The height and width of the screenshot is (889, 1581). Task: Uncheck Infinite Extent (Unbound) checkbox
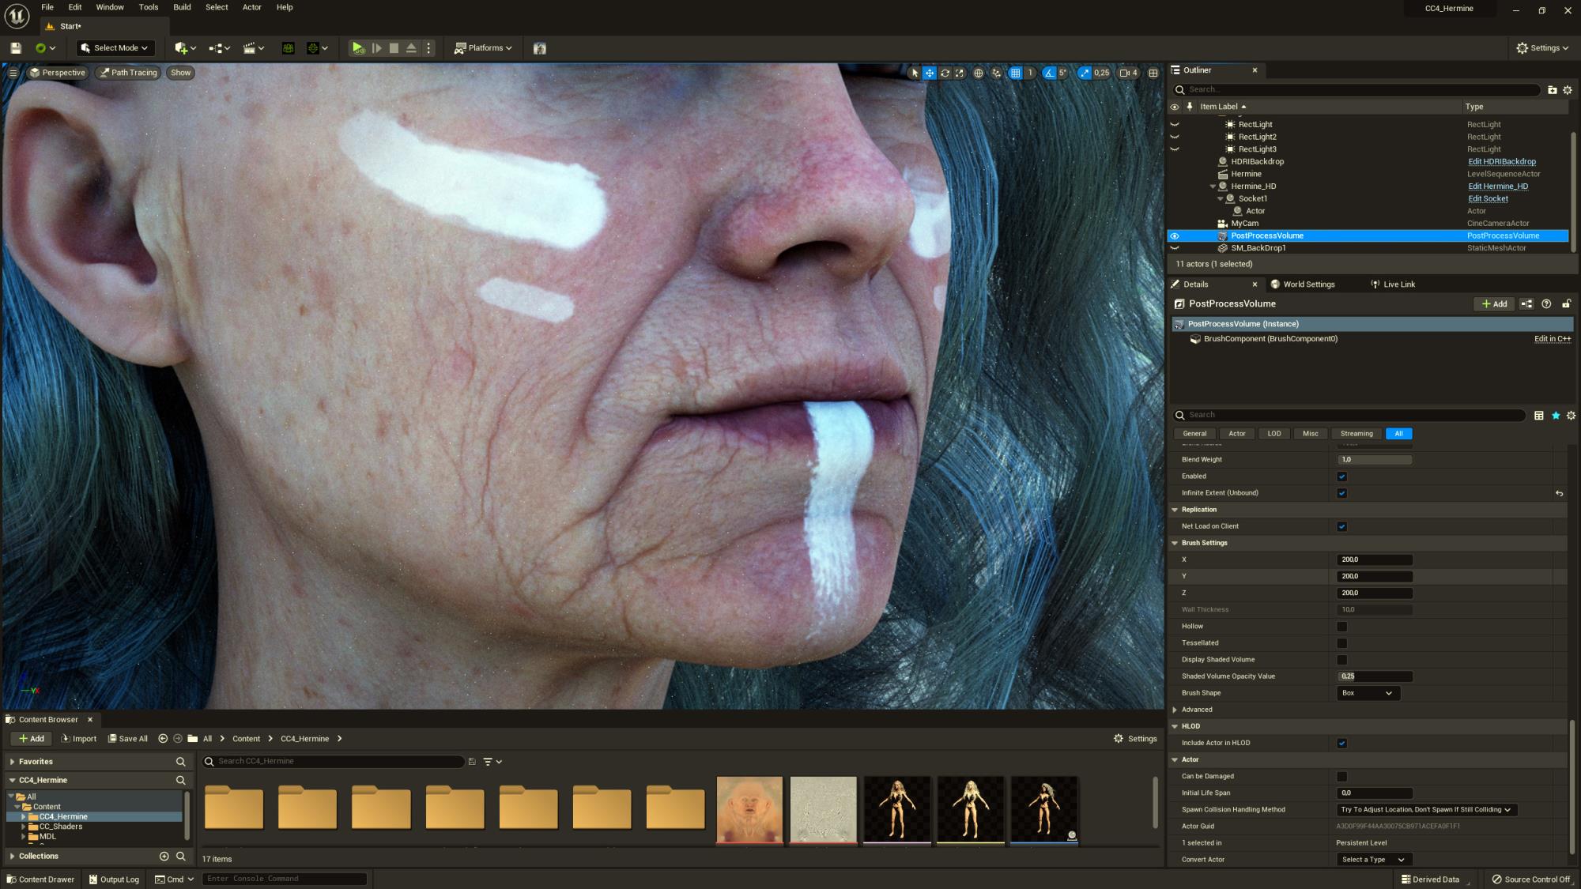tap(1341, 493)
